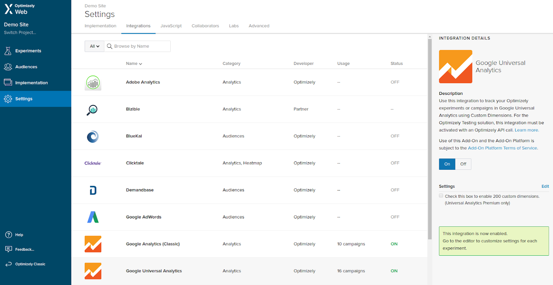Click Switch Project link
The width and height of the screenshot is (553, 285).
coord(20,32)
